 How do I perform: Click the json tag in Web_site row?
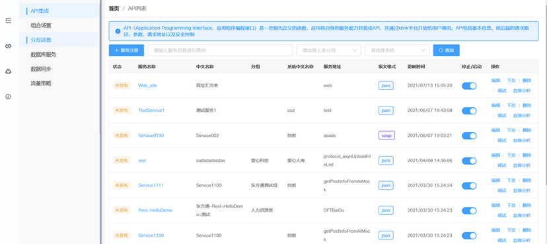pyautogui.click(x=386, y=85)
